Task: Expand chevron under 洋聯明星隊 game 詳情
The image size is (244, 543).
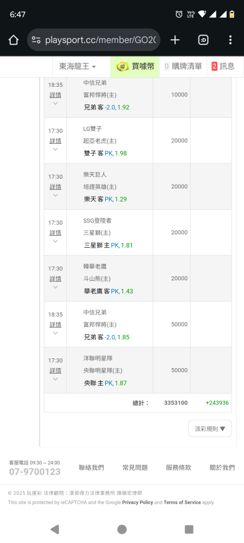Action: [55, 379]
